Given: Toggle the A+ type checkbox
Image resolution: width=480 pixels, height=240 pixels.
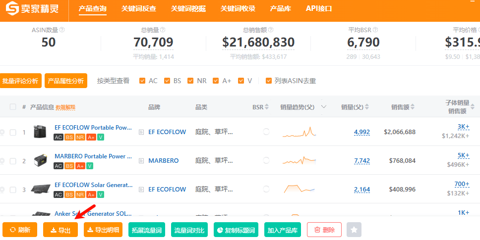Looking at the screenshot, I should (216, 81).
